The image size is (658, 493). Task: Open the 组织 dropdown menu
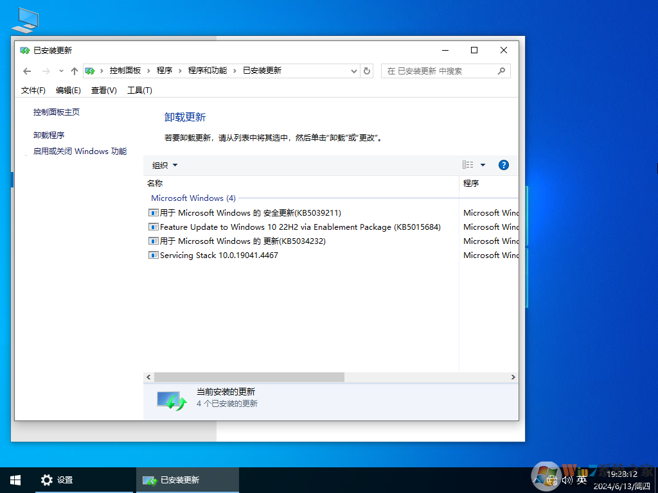165,165
